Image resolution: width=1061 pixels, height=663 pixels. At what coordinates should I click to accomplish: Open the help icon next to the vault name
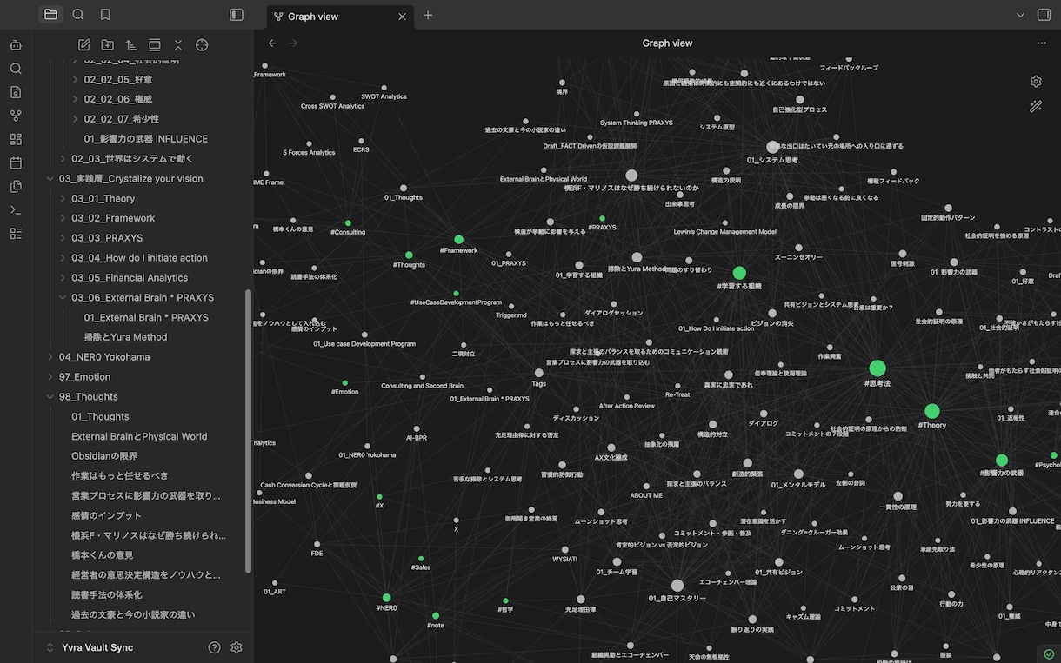215,647
